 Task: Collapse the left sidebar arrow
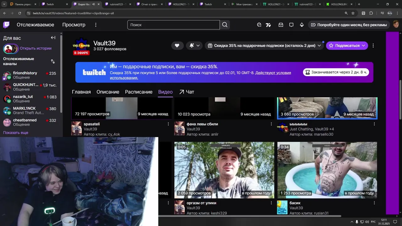53,38
